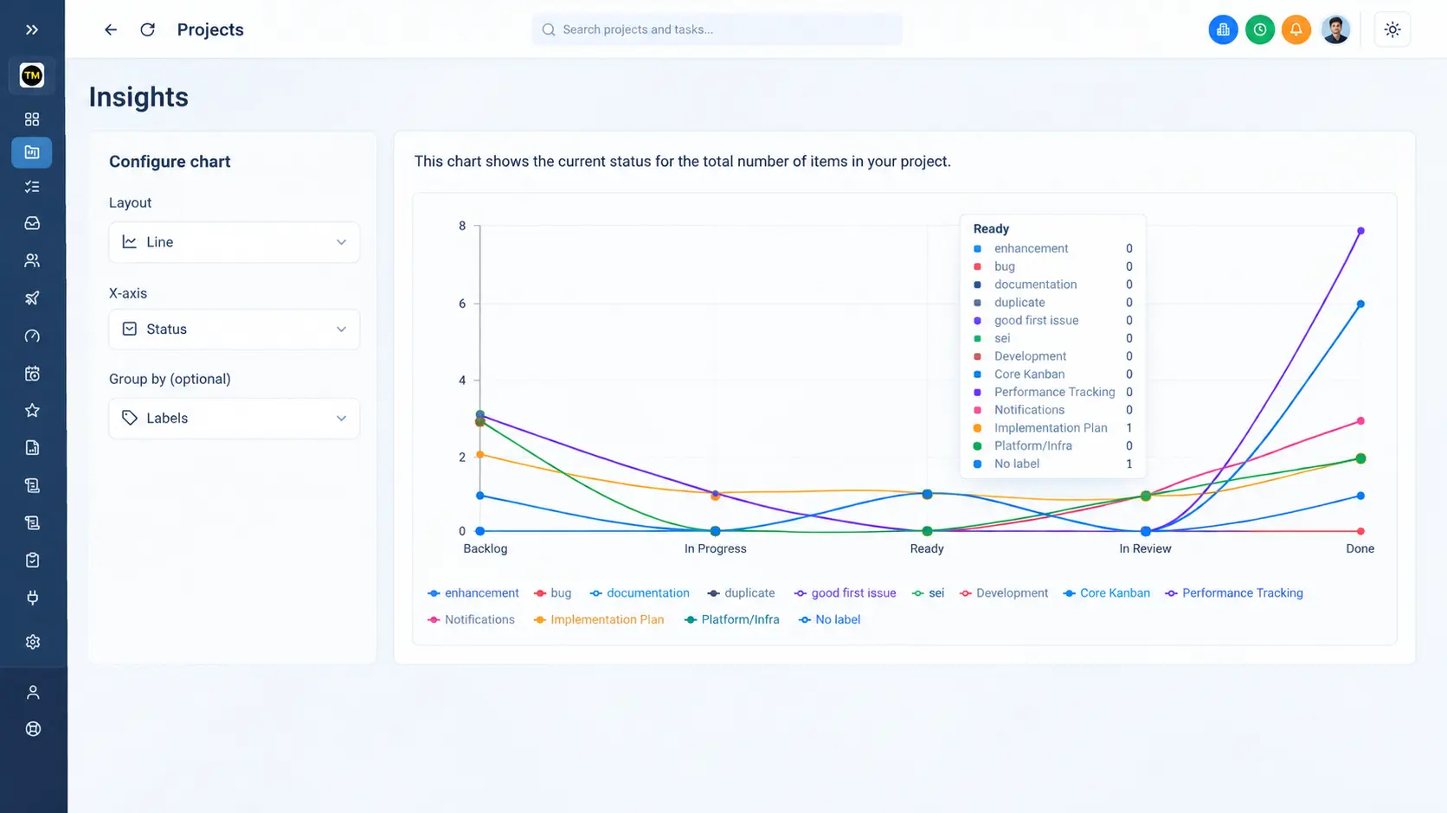Open the gauge speedometer icon in sidebar
Screen dimensions: 1447x813
click(32, 336)
